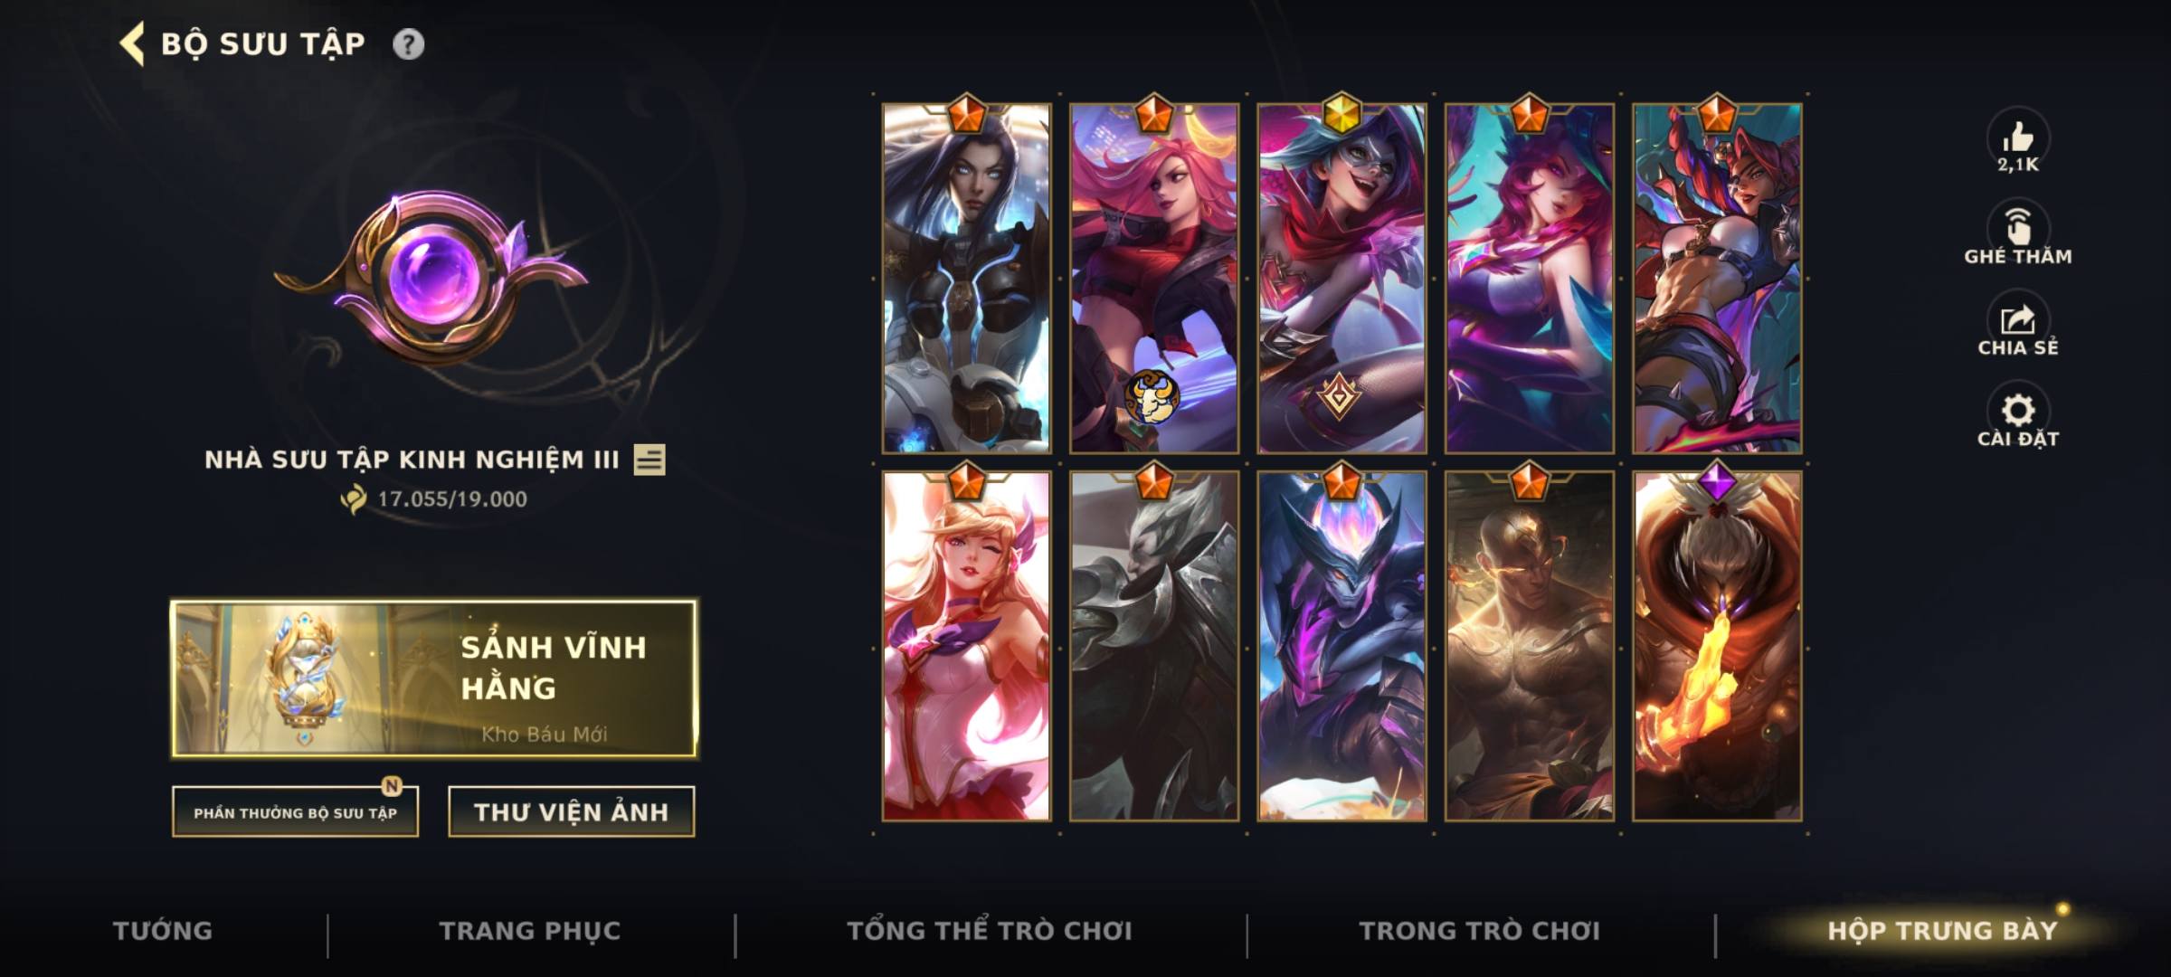Switch to the Trang Phục tab
2171x977 pixels.
click(x=530, y=931)
